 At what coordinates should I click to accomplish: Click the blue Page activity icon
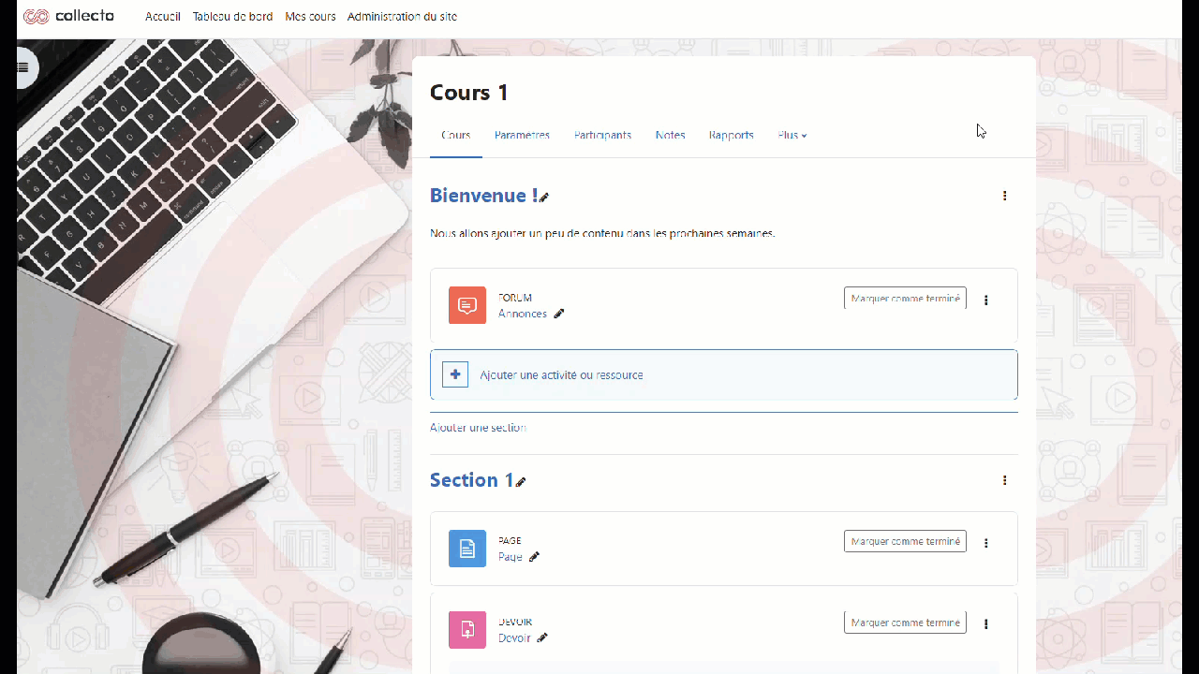[x=466, y=549]
